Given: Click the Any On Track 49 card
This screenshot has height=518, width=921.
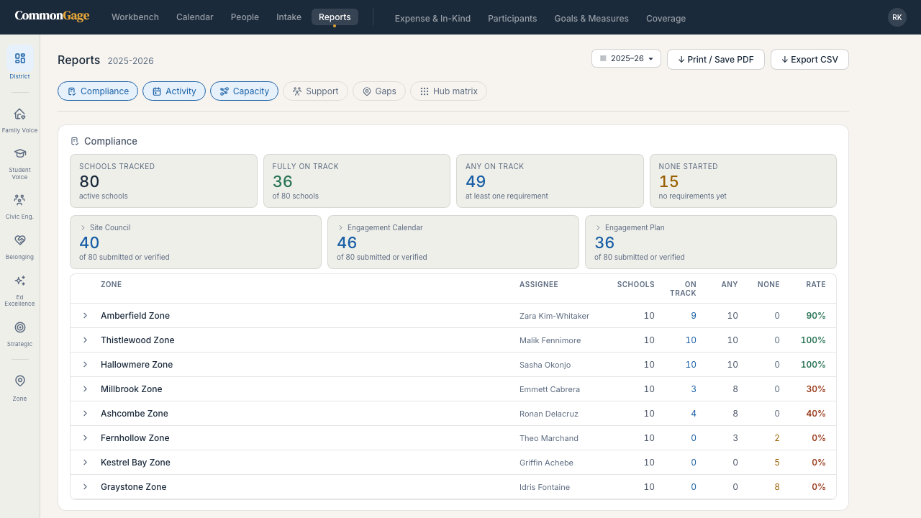Looking at the screenshot, I should [550, 181].
